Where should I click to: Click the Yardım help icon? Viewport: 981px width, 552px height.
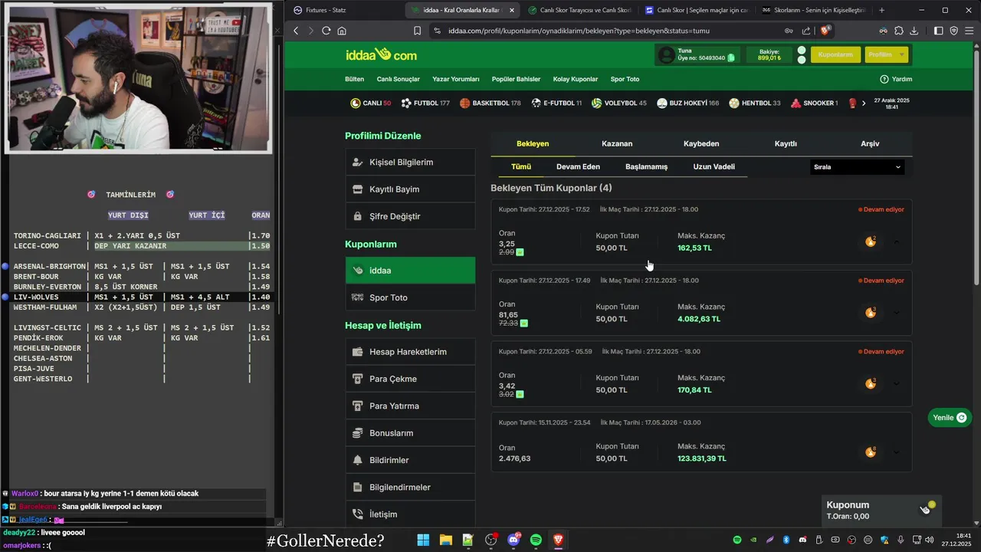884,79
